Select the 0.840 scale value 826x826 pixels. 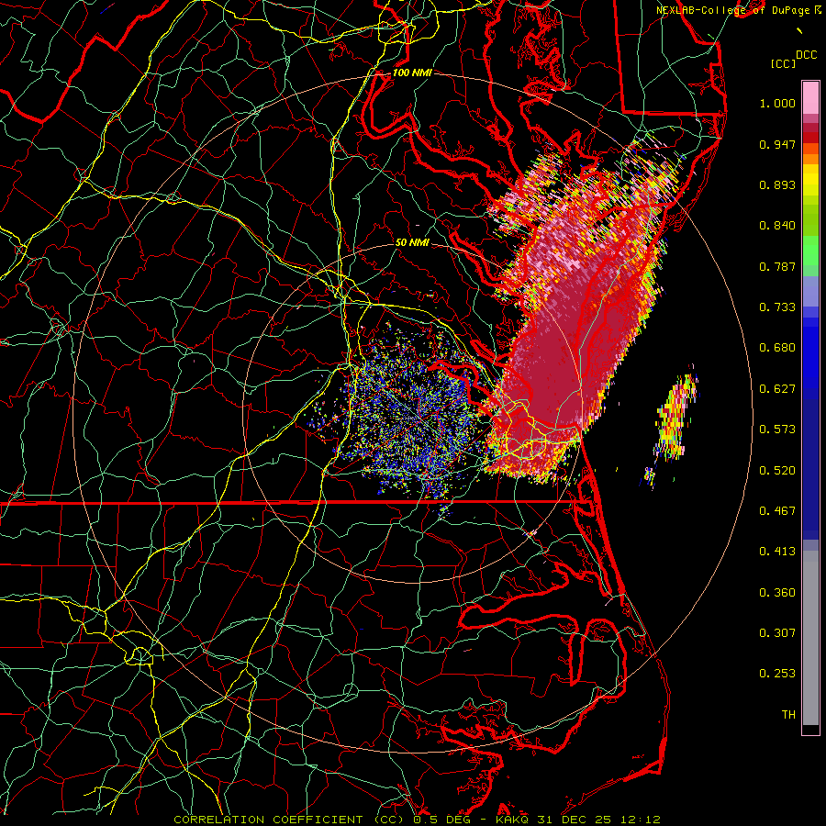pyautogui.click(x=777, y=226)
